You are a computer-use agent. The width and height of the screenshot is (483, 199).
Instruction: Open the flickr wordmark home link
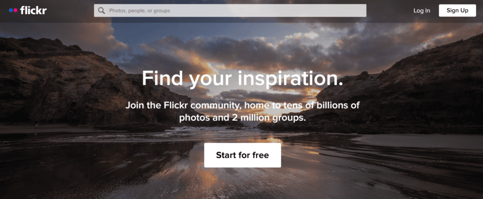pyautogui.click(x=34, y=10)
